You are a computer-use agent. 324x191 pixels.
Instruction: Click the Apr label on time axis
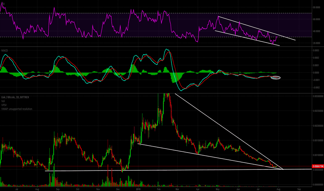coord(198,189)
